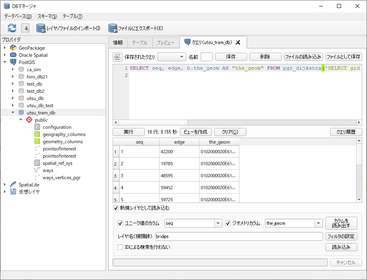Select the ways line layer icon

click(37, 170)
